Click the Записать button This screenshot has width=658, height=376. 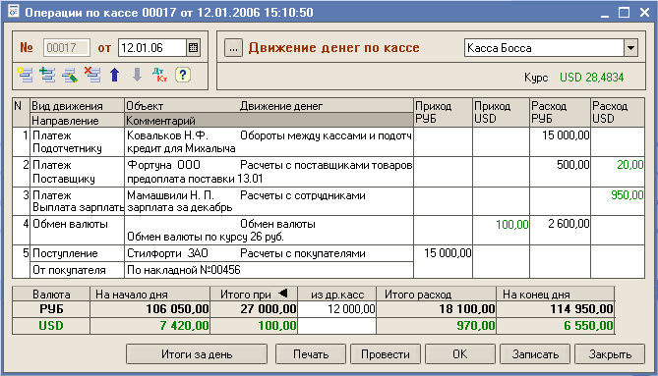[535, 354]
